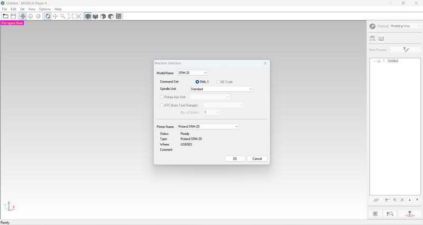Image resolution: width=423 pixels, height=225 pixels.
Task: Select the RML-1 command set radio
Action: [197, 82]
